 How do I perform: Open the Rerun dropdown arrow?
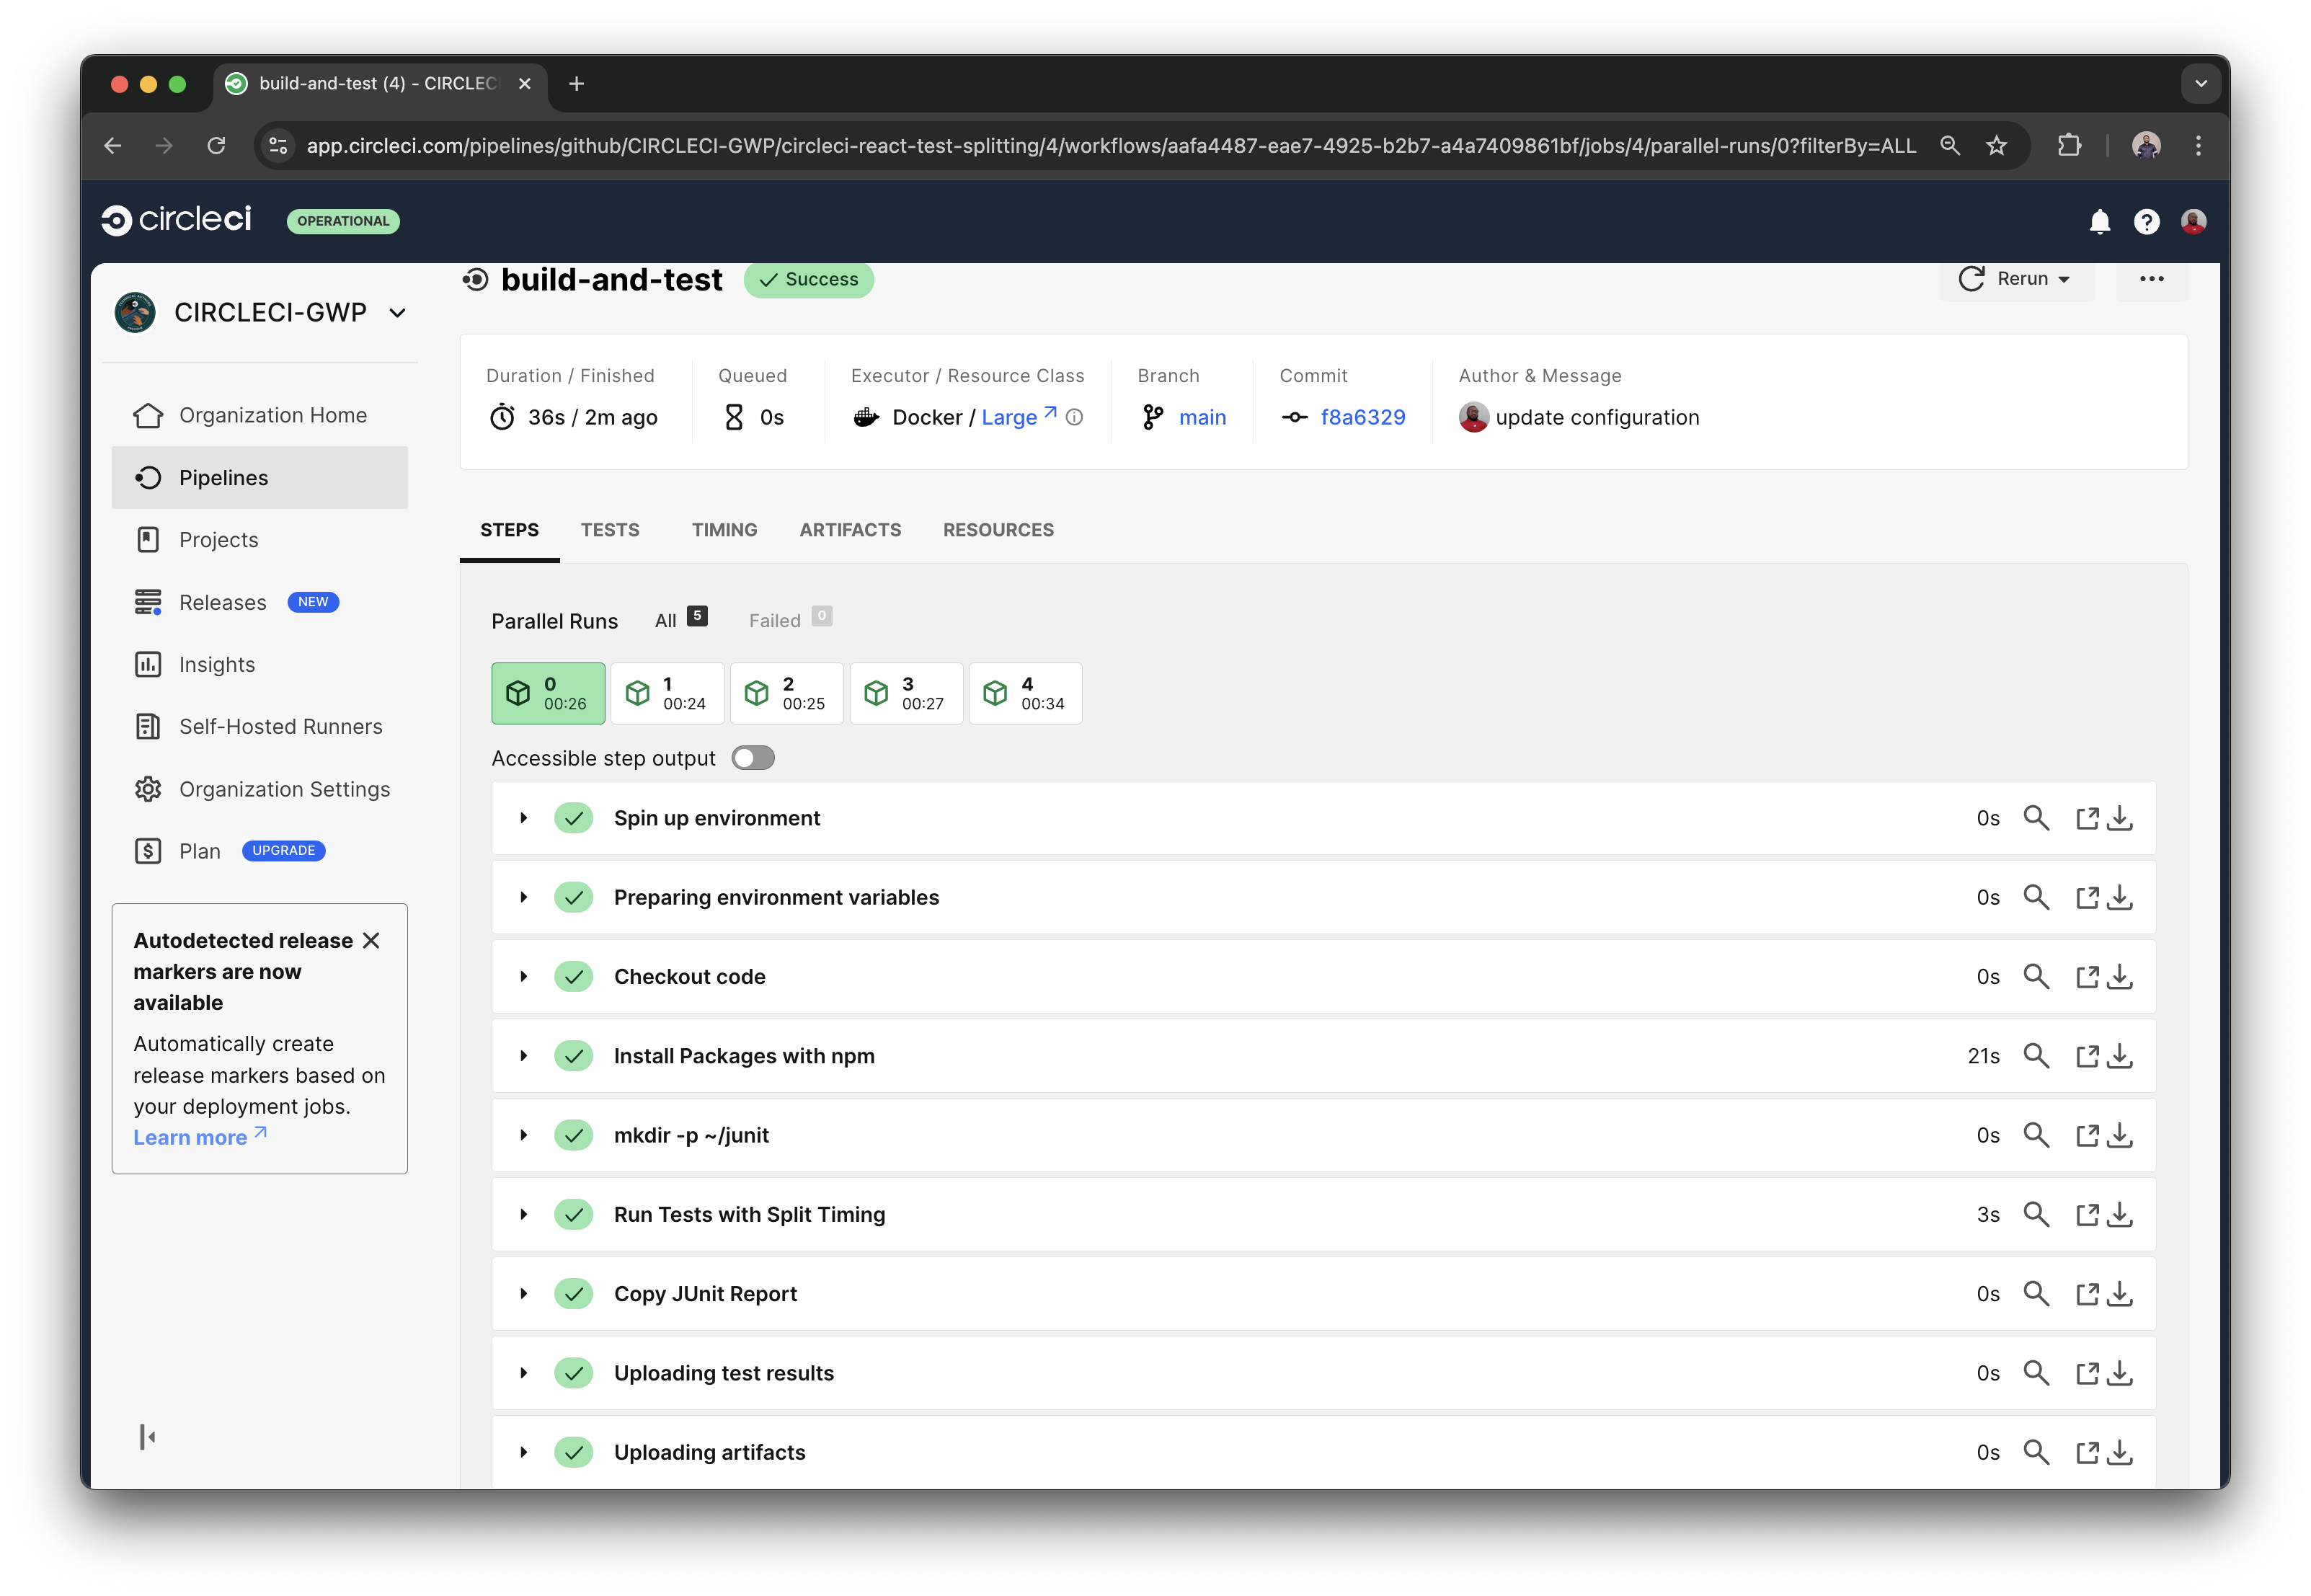coord(2064,280)
